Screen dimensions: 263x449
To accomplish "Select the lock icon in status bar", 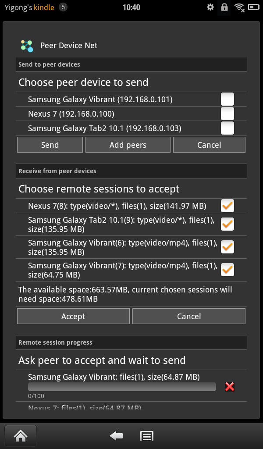I will [225, 7].
